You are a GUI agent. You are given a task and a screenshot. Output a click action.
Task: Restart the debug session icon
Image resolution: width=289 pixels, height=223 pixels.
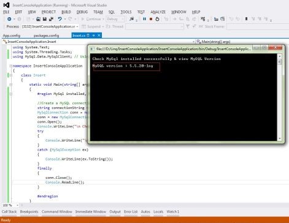pos(157,19)
